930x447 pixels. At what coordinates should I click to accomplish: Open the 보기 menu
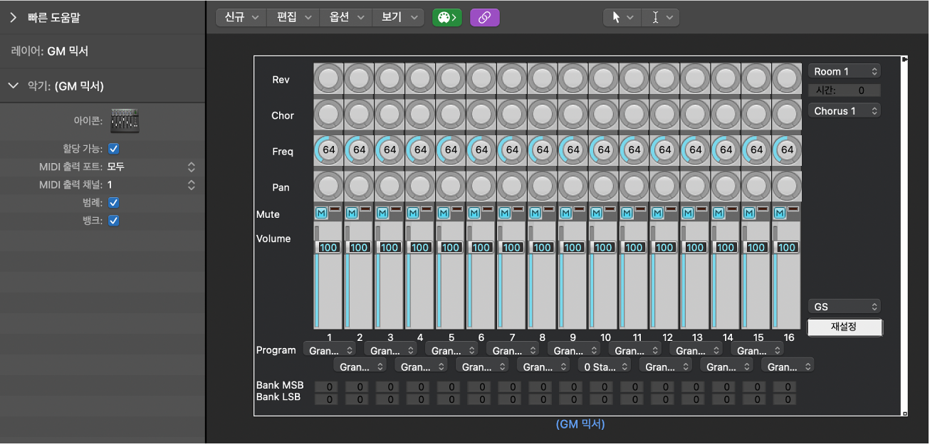(x=397, y=18)
